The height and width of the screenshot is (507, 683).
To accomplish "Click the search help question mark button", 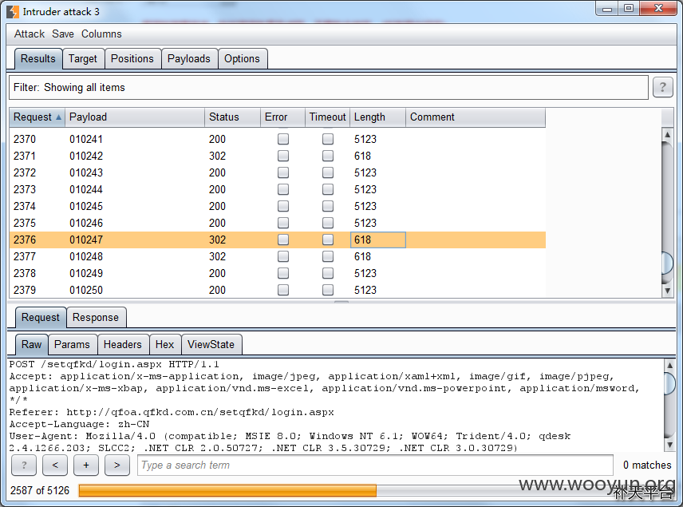I will pyautogui.click(x=24, y=465).
